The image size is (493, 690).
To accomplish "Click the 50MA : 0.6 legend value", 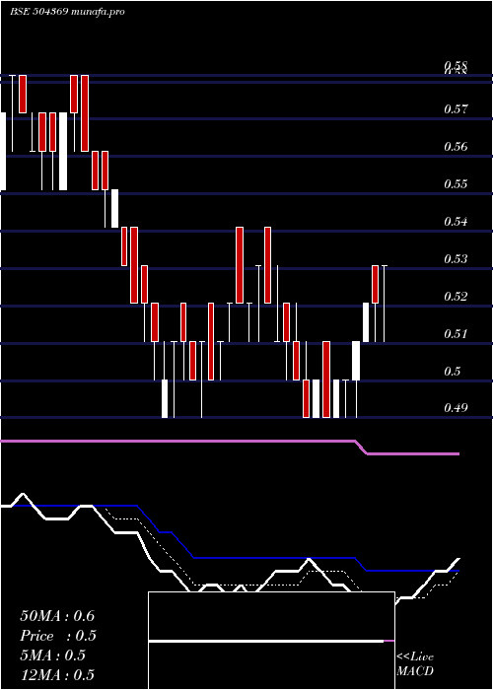I will (57, 616).
